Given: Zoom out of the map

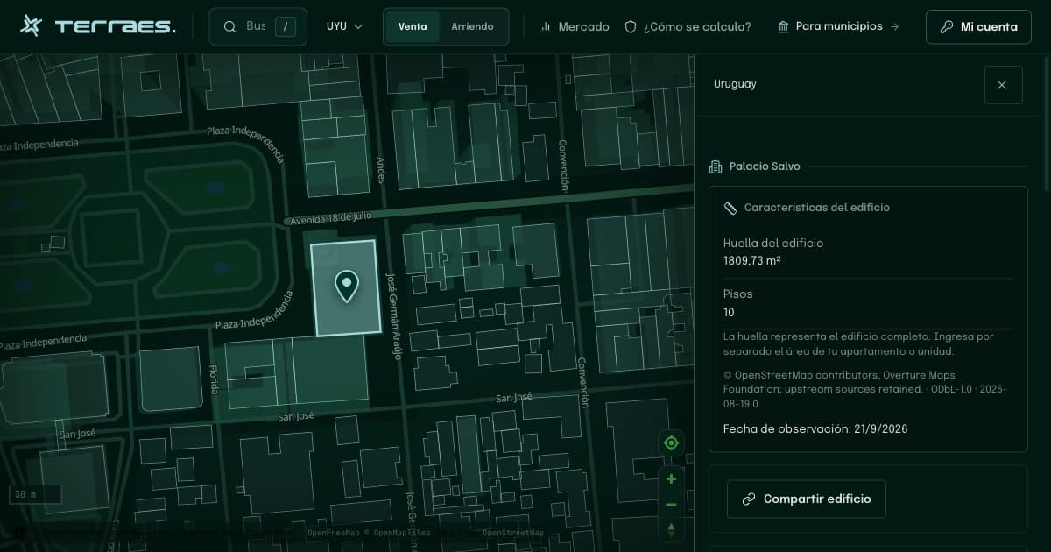Looking at the screenshot, I should [x=671, y=505].
